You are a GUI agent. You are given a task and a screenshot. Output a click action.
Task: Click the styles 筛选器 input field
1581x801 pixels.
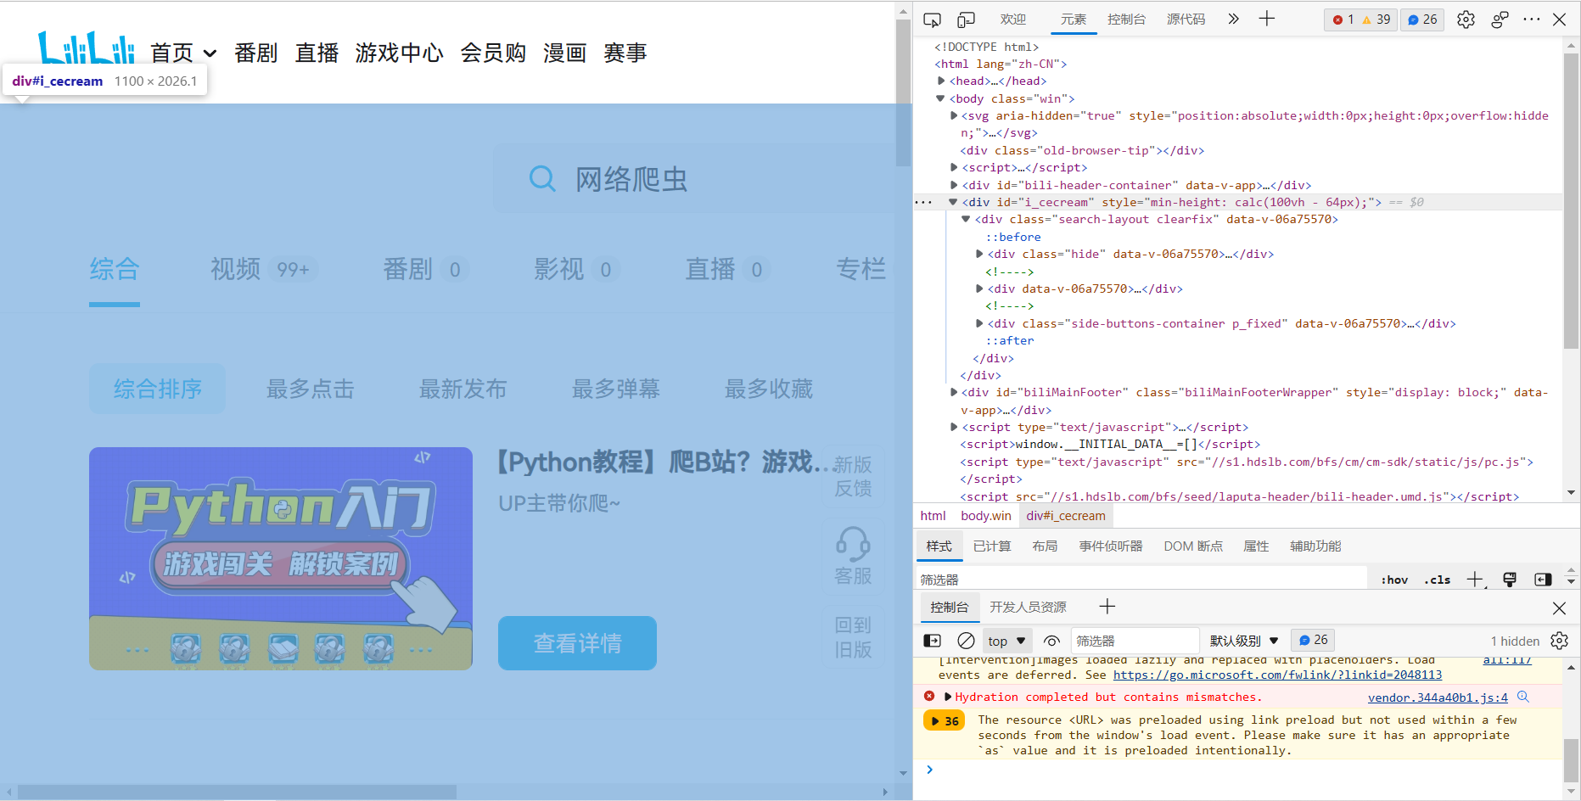coord(1141,580)
